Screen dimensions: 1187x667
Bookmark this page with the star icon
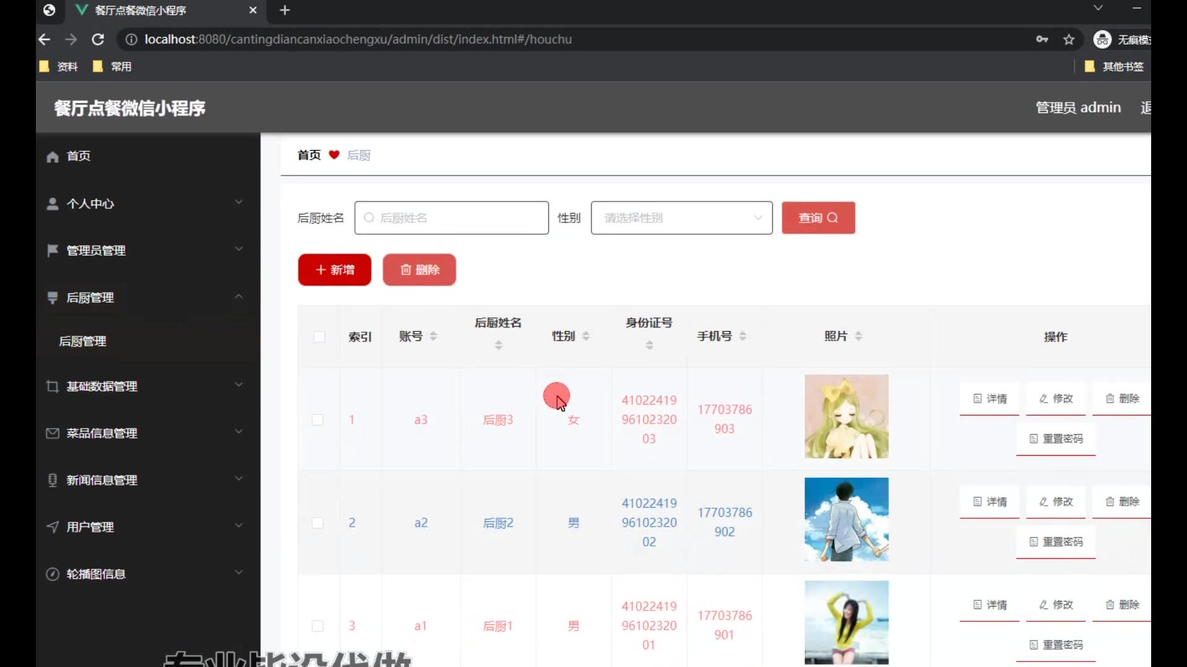point(1069,40)
